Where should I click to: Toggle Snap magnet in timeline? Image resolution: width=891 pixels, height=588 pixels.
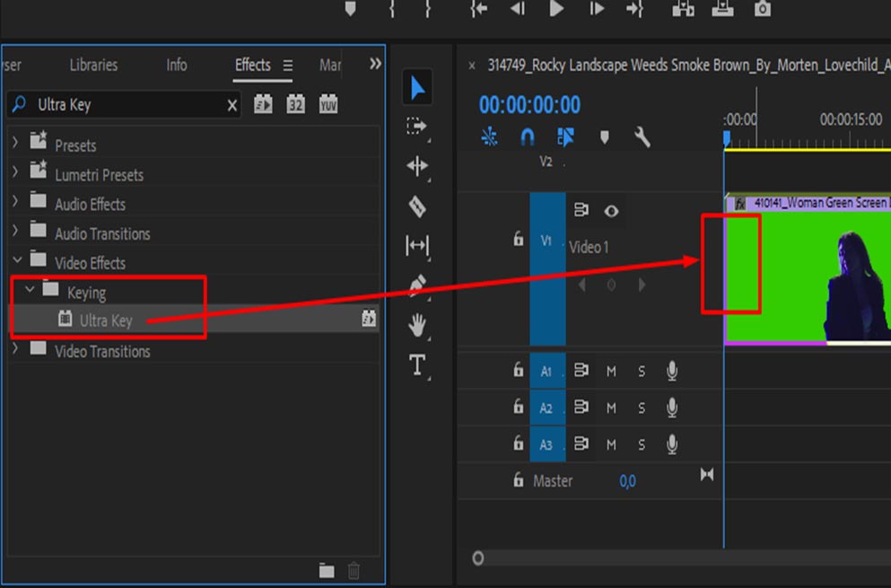point(528,137)
